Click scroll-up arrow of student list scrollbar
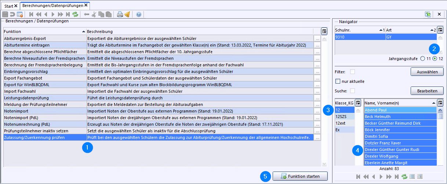 coord(440,110)
